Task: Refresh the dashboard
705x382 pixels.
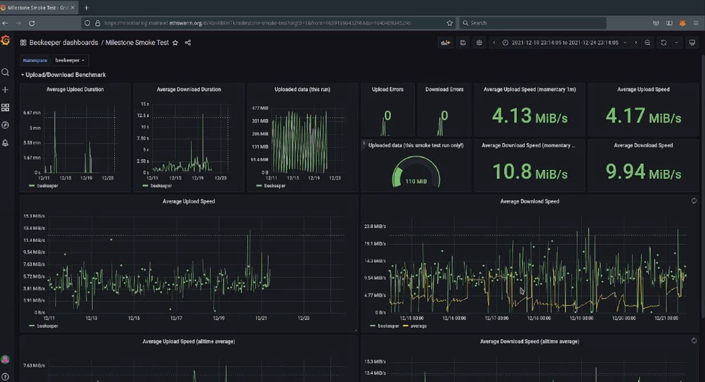Action: pos(664,43)
